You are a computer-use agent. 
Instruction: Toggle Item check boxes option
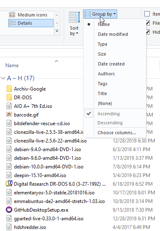pyautogui.click(x=147, y=14)
